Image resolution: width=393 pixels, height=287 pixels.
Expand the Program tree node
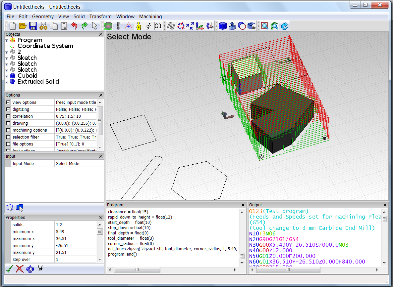[x=6, y=40]
